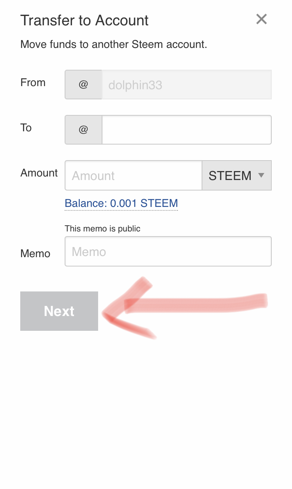Focus the To recipient account field
This screenshot has width=292, height=489.
tap(186, 130)
